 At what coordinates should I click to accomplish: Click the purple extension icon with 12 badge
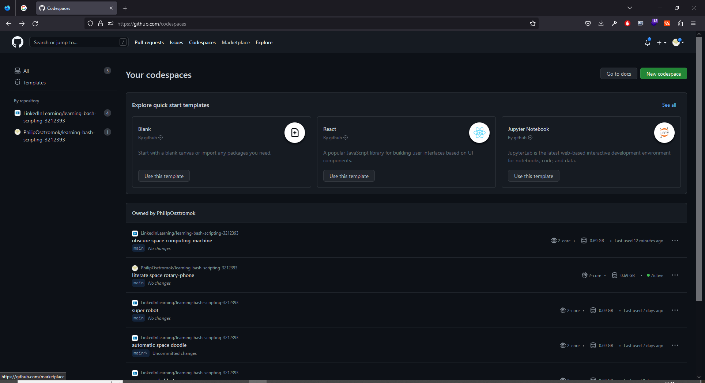click(654, 23)
